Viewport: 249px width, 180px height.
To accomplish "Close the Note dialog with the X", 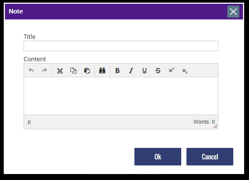I will 233,12.
